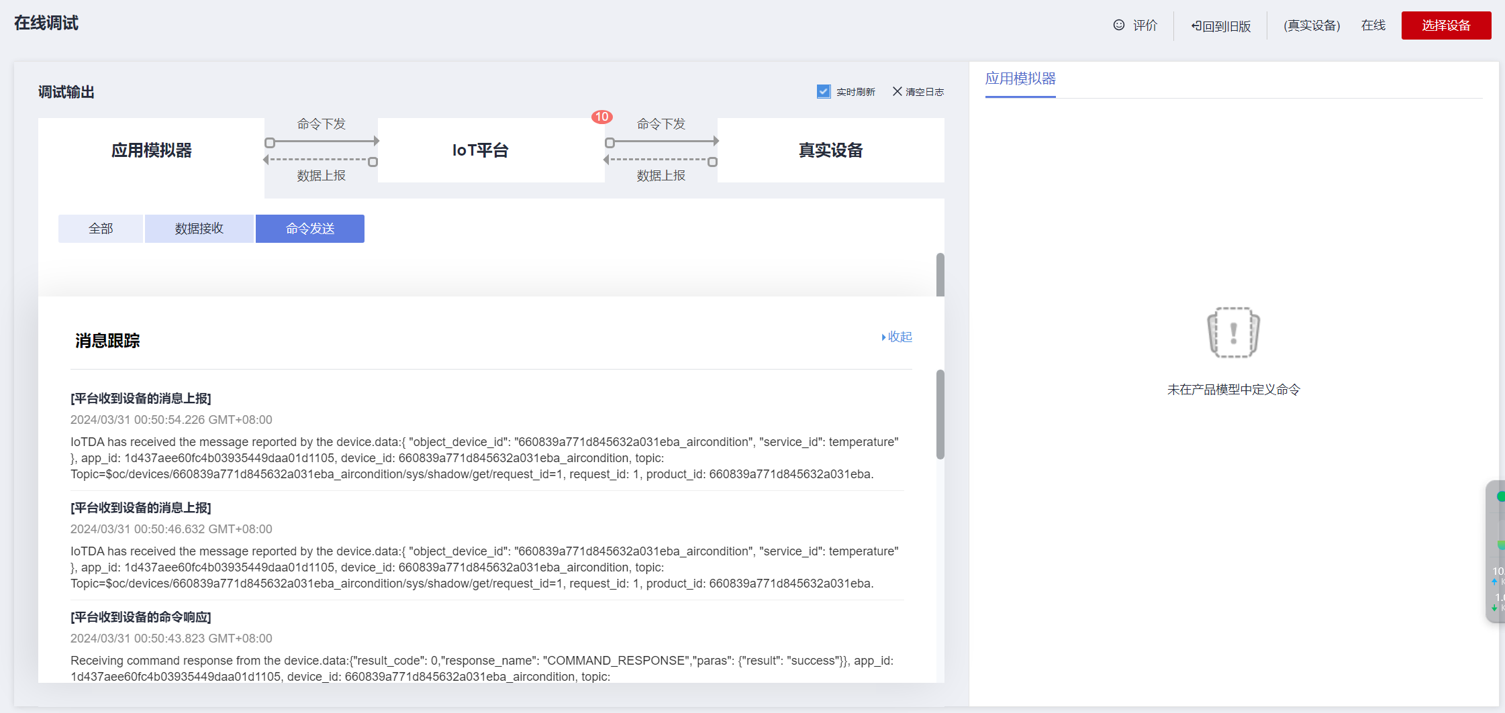Select the 全部 filter tab
This screenshot has height=713, width=1505.
click(101, 229)
